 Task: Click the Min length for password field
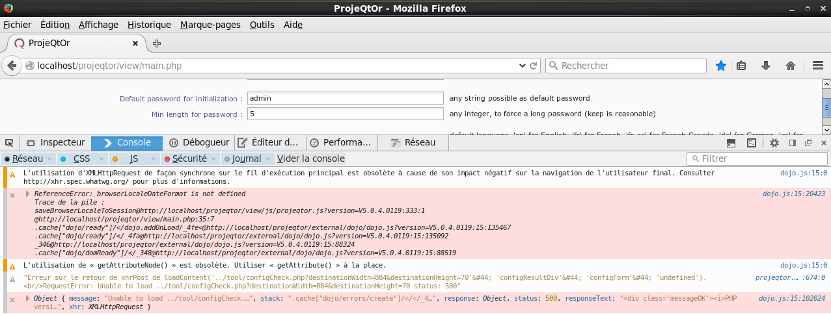coord(345,114)
